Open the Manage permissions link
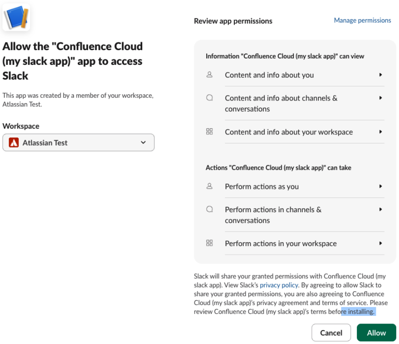The width and height of the screenshot is (399, 344). pos(362,20)
